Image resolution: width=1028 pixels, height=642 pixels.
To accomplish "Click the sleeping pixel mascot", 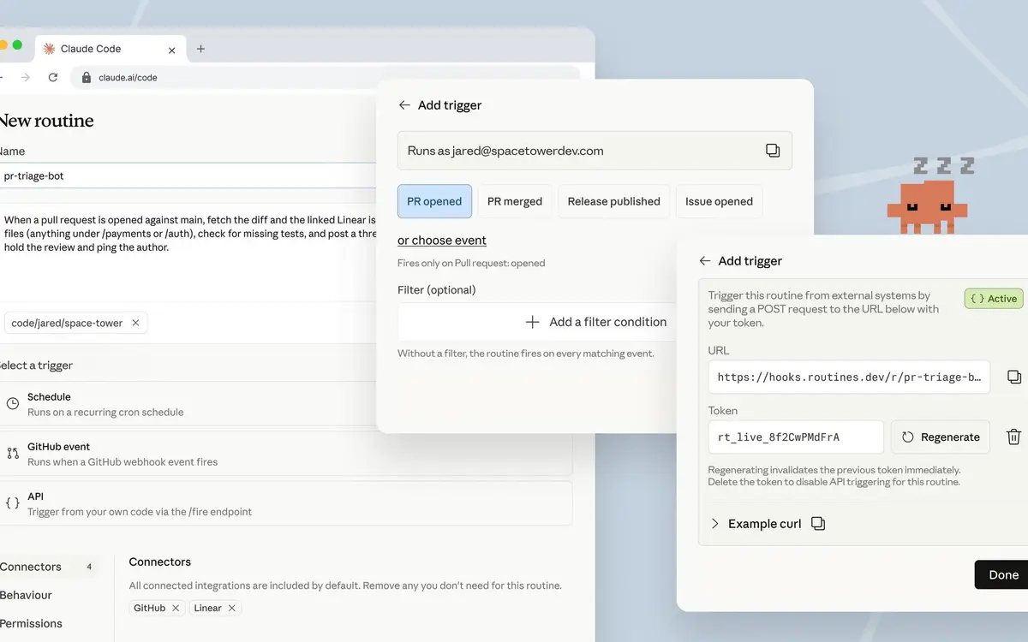I will pyautogui.click(x=927, y=205).
